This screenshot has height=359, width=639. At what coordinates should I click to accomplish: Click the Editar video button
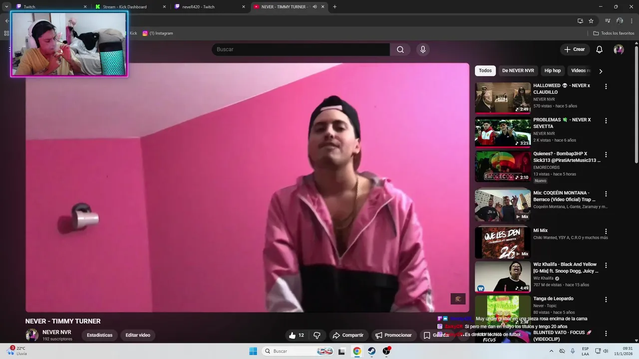(138, 335)
